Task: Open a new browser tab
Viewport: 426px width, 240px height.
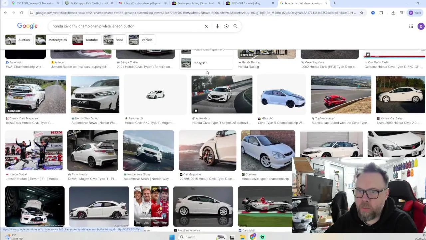Action: coord(334,3)
